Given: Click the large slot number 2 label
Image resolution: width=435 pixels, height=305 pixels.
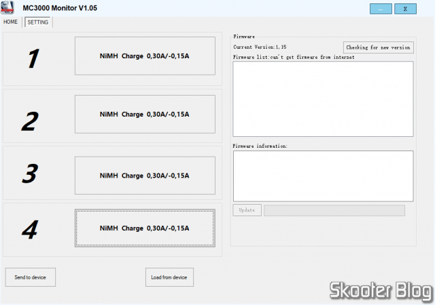Looking at the screenshot, I should (x=30, y=121).
